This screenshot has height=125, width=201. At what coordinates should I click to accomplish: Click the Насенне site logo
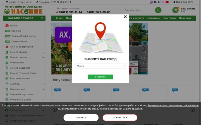23,10
